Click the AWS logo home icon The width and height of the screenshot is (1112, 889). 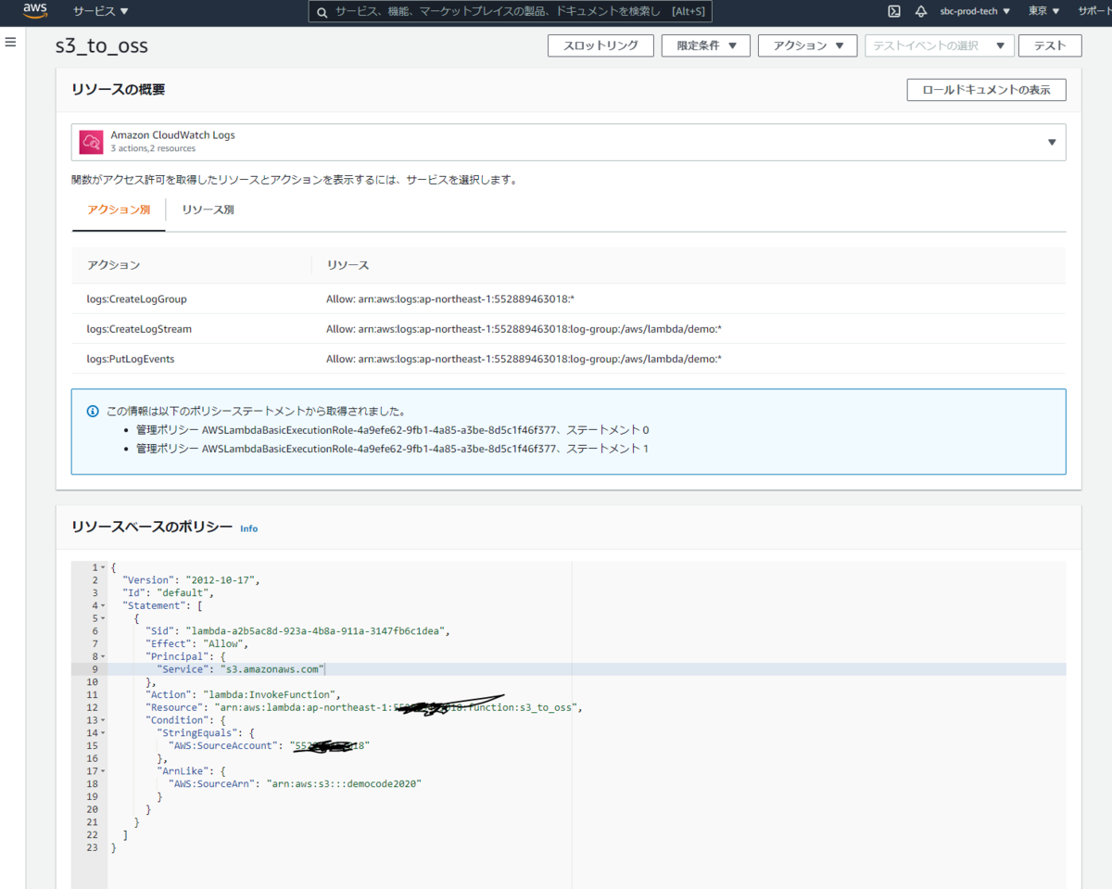point(34,11)
